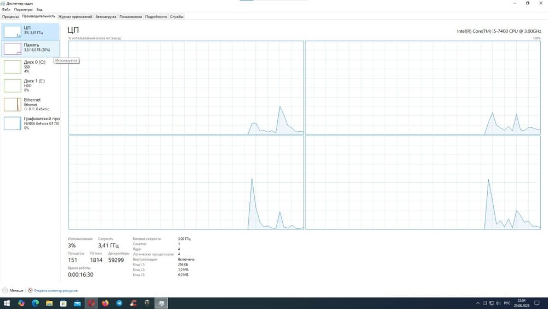The width and height of the screenshot is (548, 309).
Task: Click the Скорость label
Action: pyautogui.click(x=105, y=239)
